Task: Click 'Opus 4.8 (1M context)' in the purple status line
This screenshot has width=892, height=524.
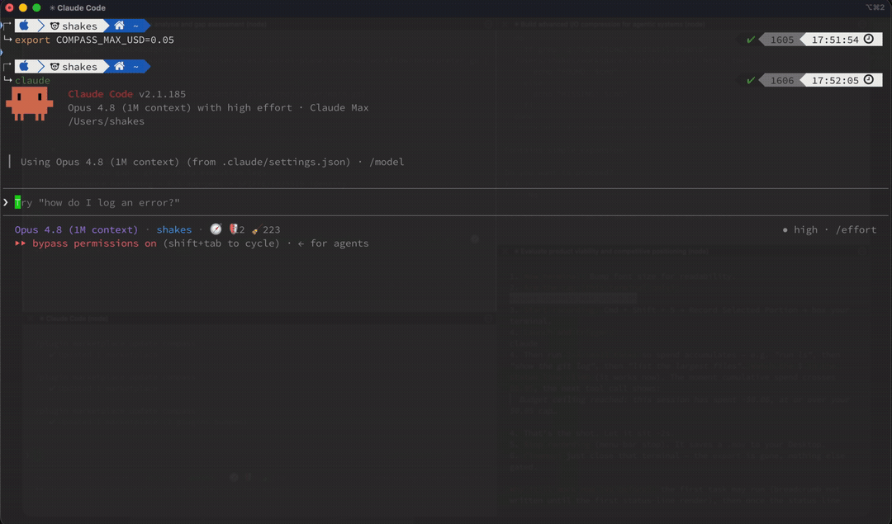Action: point(76,229)
